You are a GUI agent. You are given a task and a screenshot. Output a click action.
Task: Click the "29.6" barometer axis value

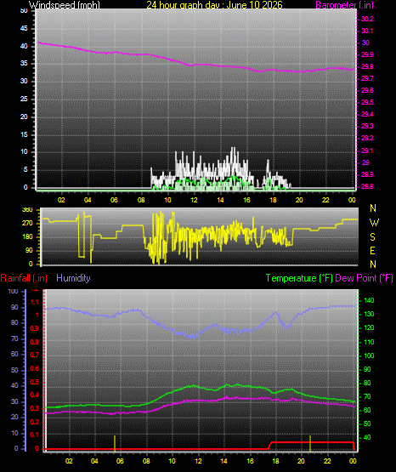tap(367, 90)
